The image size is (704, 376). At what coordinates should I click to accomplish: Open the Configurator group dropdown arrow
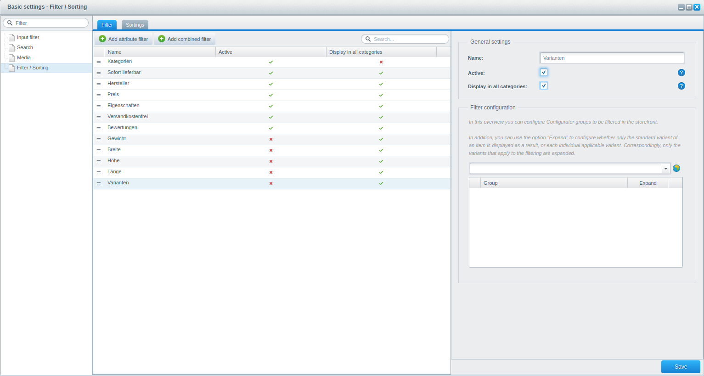666,169
